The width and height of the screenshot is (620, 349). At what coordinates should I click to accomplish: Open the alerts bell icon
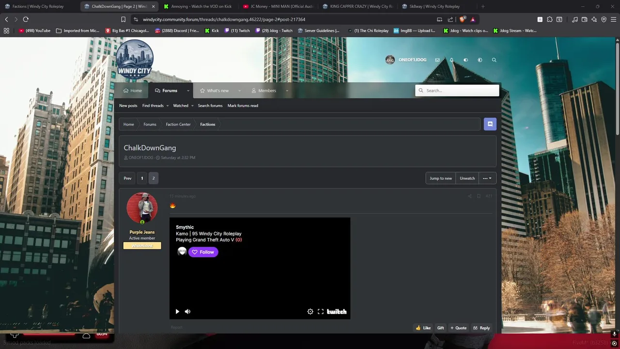(x=451, y=60)
